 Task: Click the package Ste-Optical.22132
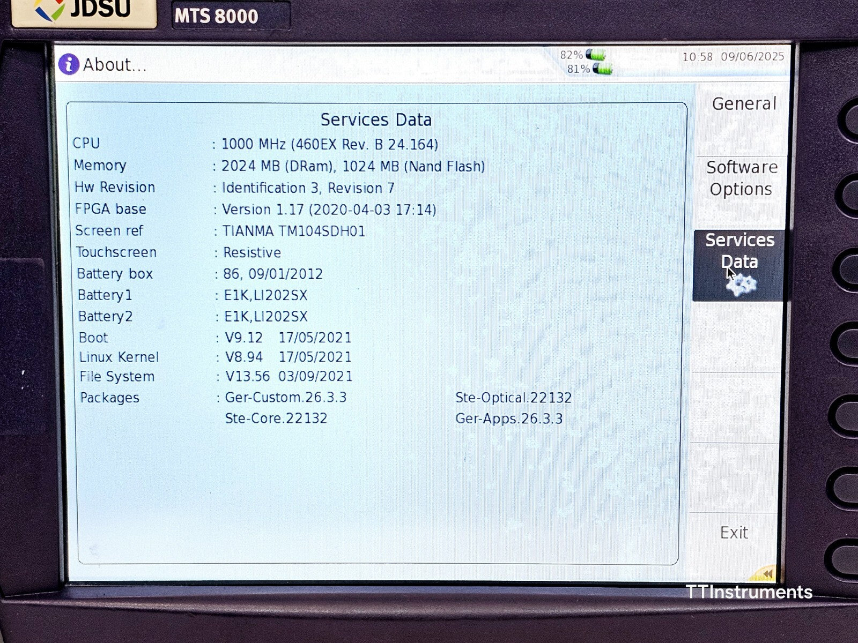[x=513, y=398]
